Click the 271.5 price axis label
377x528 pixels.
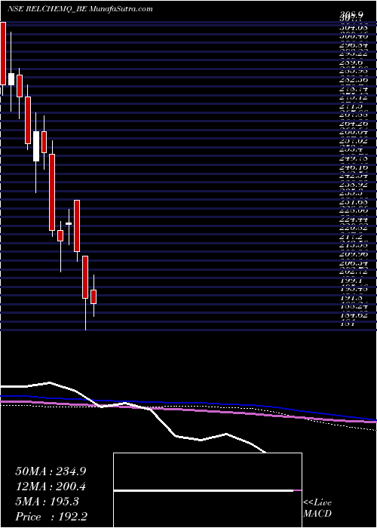[x=352, y=106]
